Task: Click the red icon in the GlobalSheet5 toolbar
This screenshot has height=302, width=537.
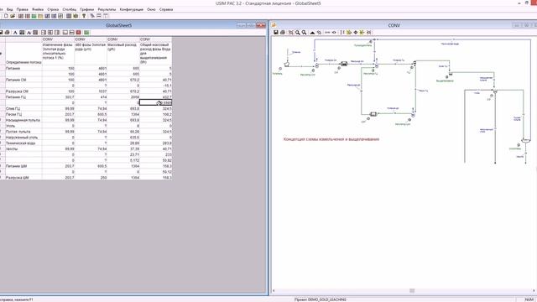Action: coord(78,33)
